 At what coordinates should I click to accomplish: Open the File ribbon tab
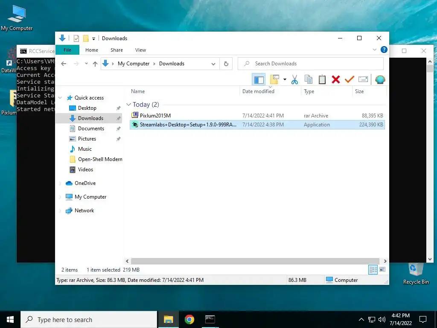(x=67, y=50)
